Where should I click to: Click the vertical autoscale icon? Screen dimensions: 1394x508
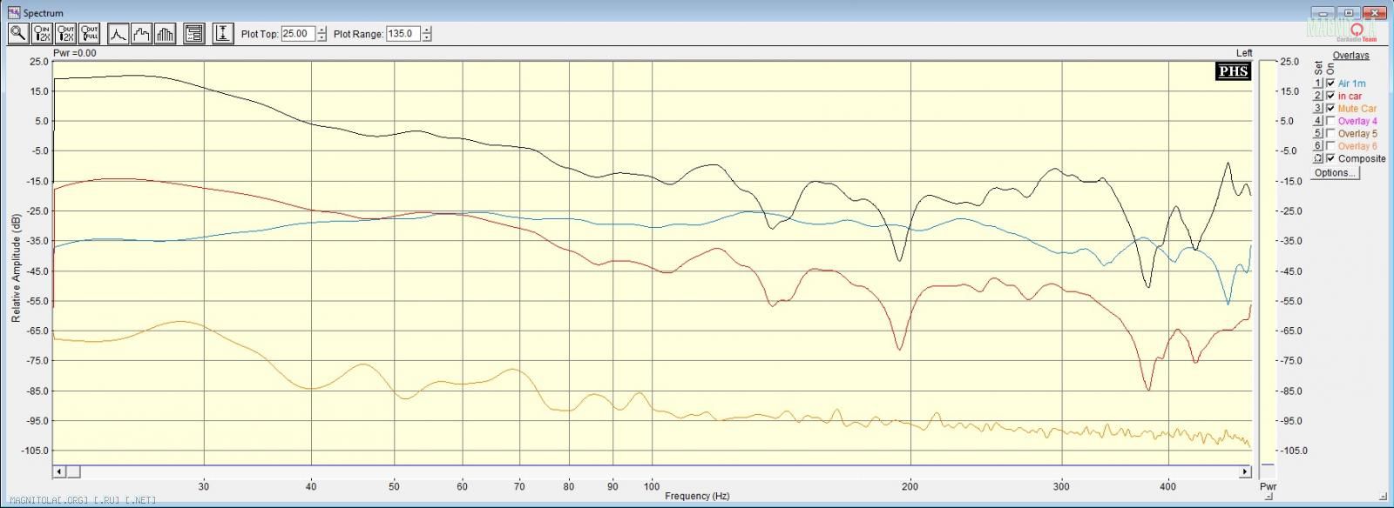(x=223, y=33)
